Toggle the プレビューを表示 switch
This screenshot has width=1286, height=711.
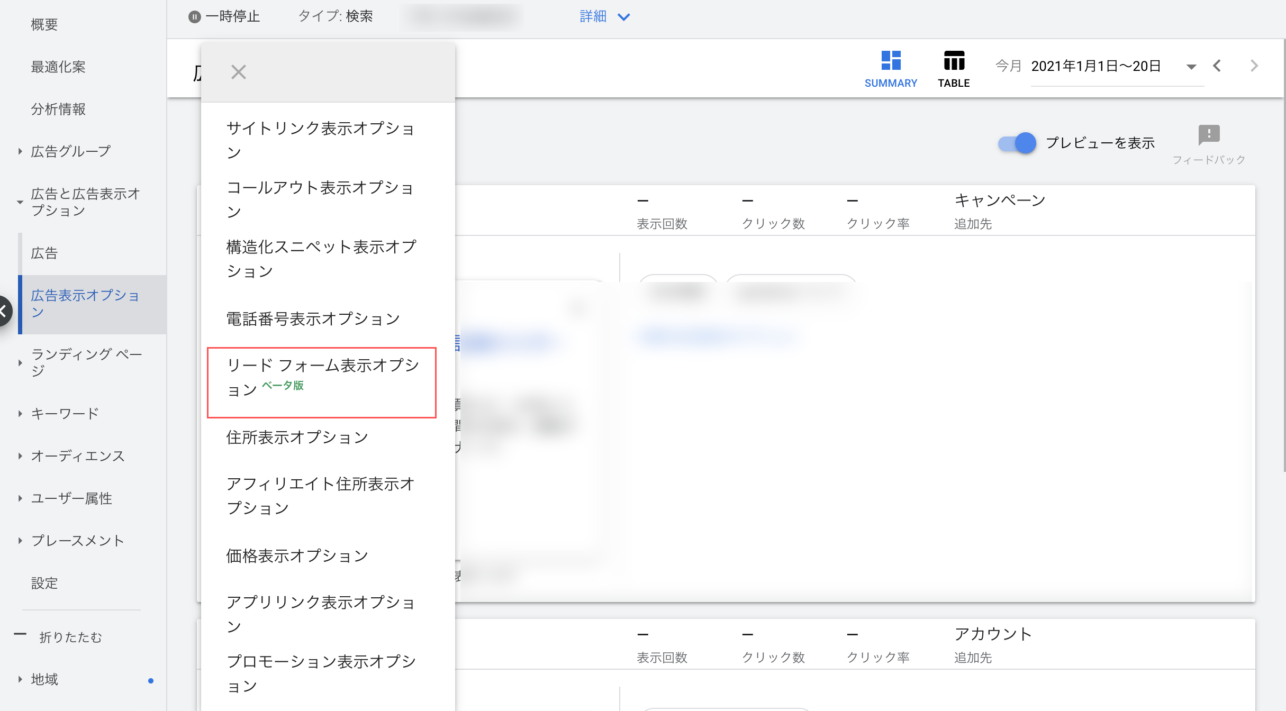(1017, 143)
